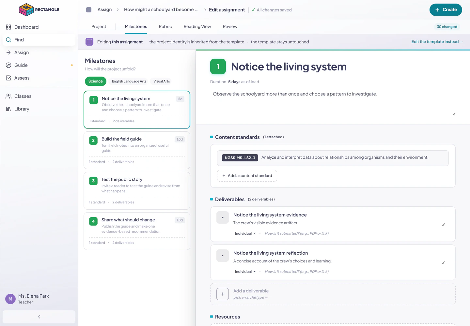Click the Create button

[x=446, y=10]
